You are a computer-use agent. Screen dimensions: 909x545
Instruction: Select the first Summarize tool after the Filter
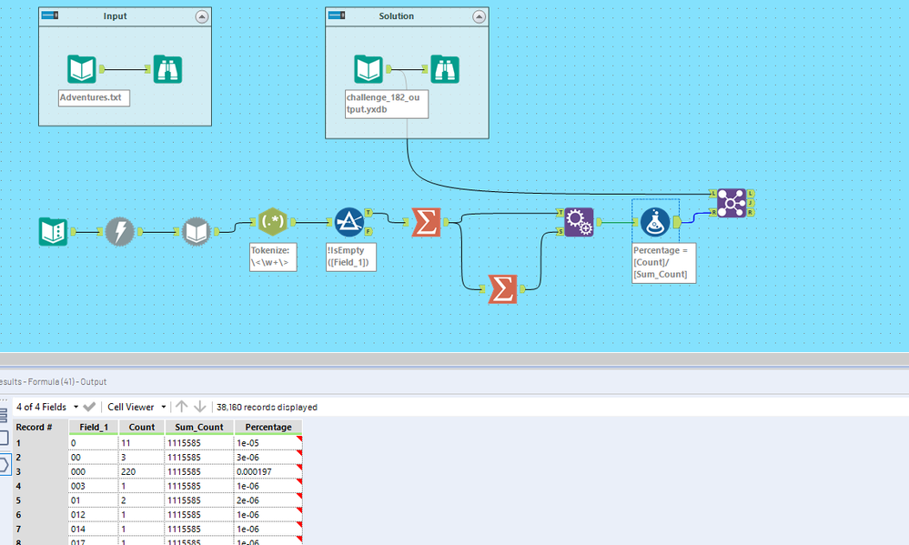[x=426, y=222]
